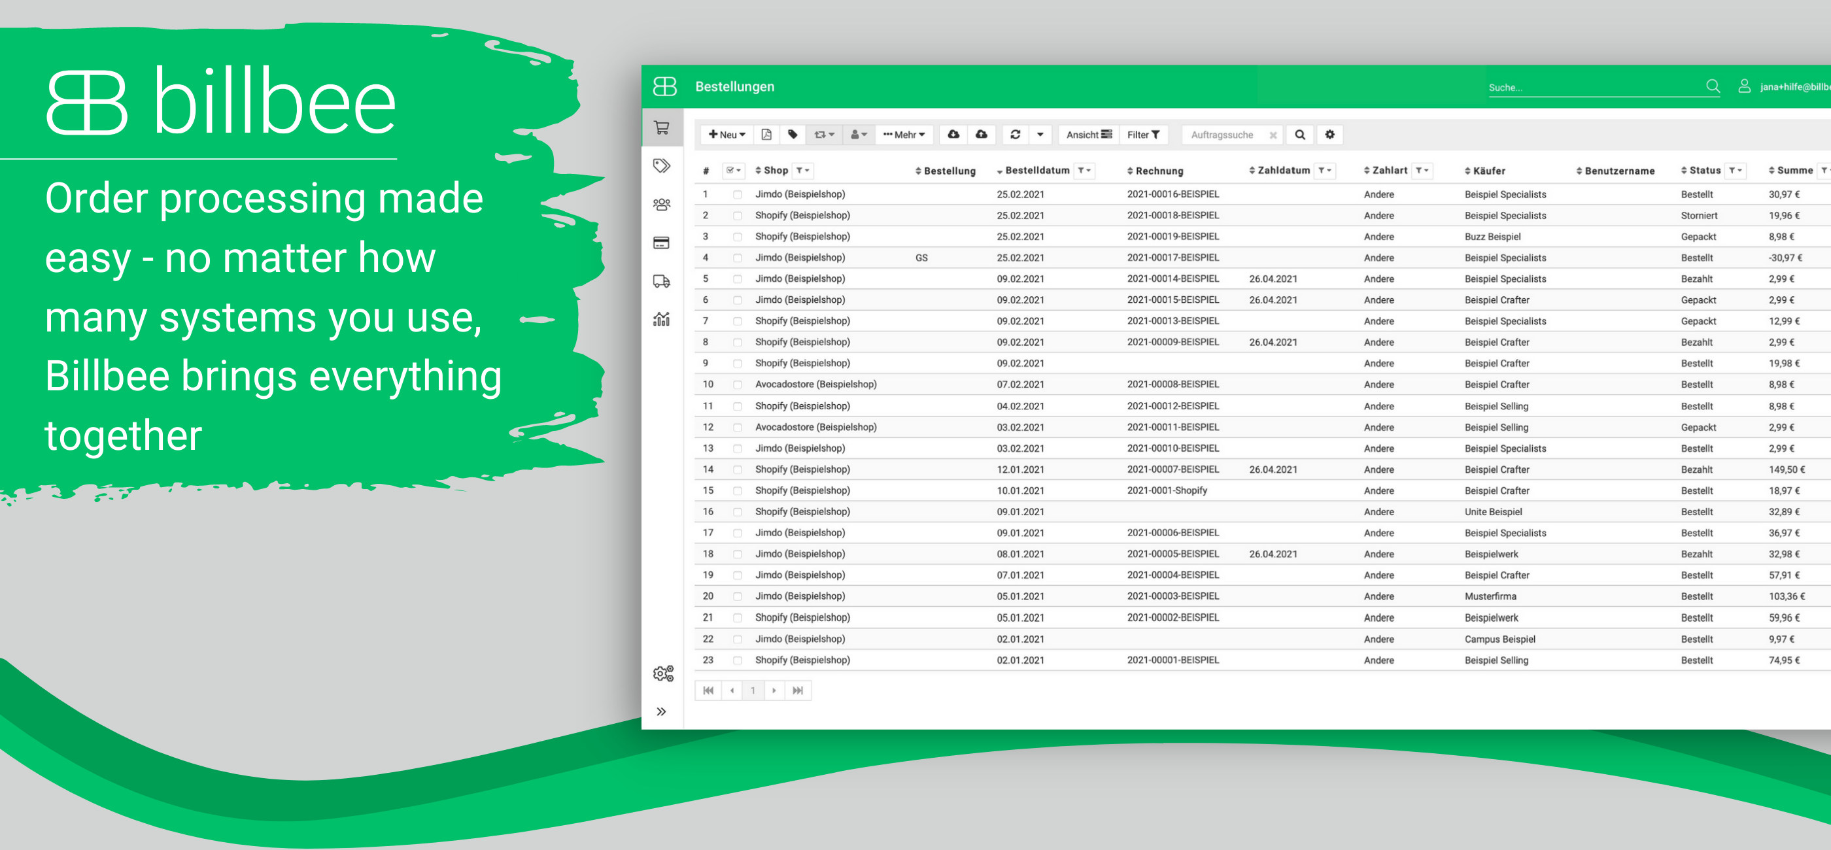Click the refresh arrows toolbar icon
Viewport: 1831px width, 850px height.
[x=1014, y=134]
